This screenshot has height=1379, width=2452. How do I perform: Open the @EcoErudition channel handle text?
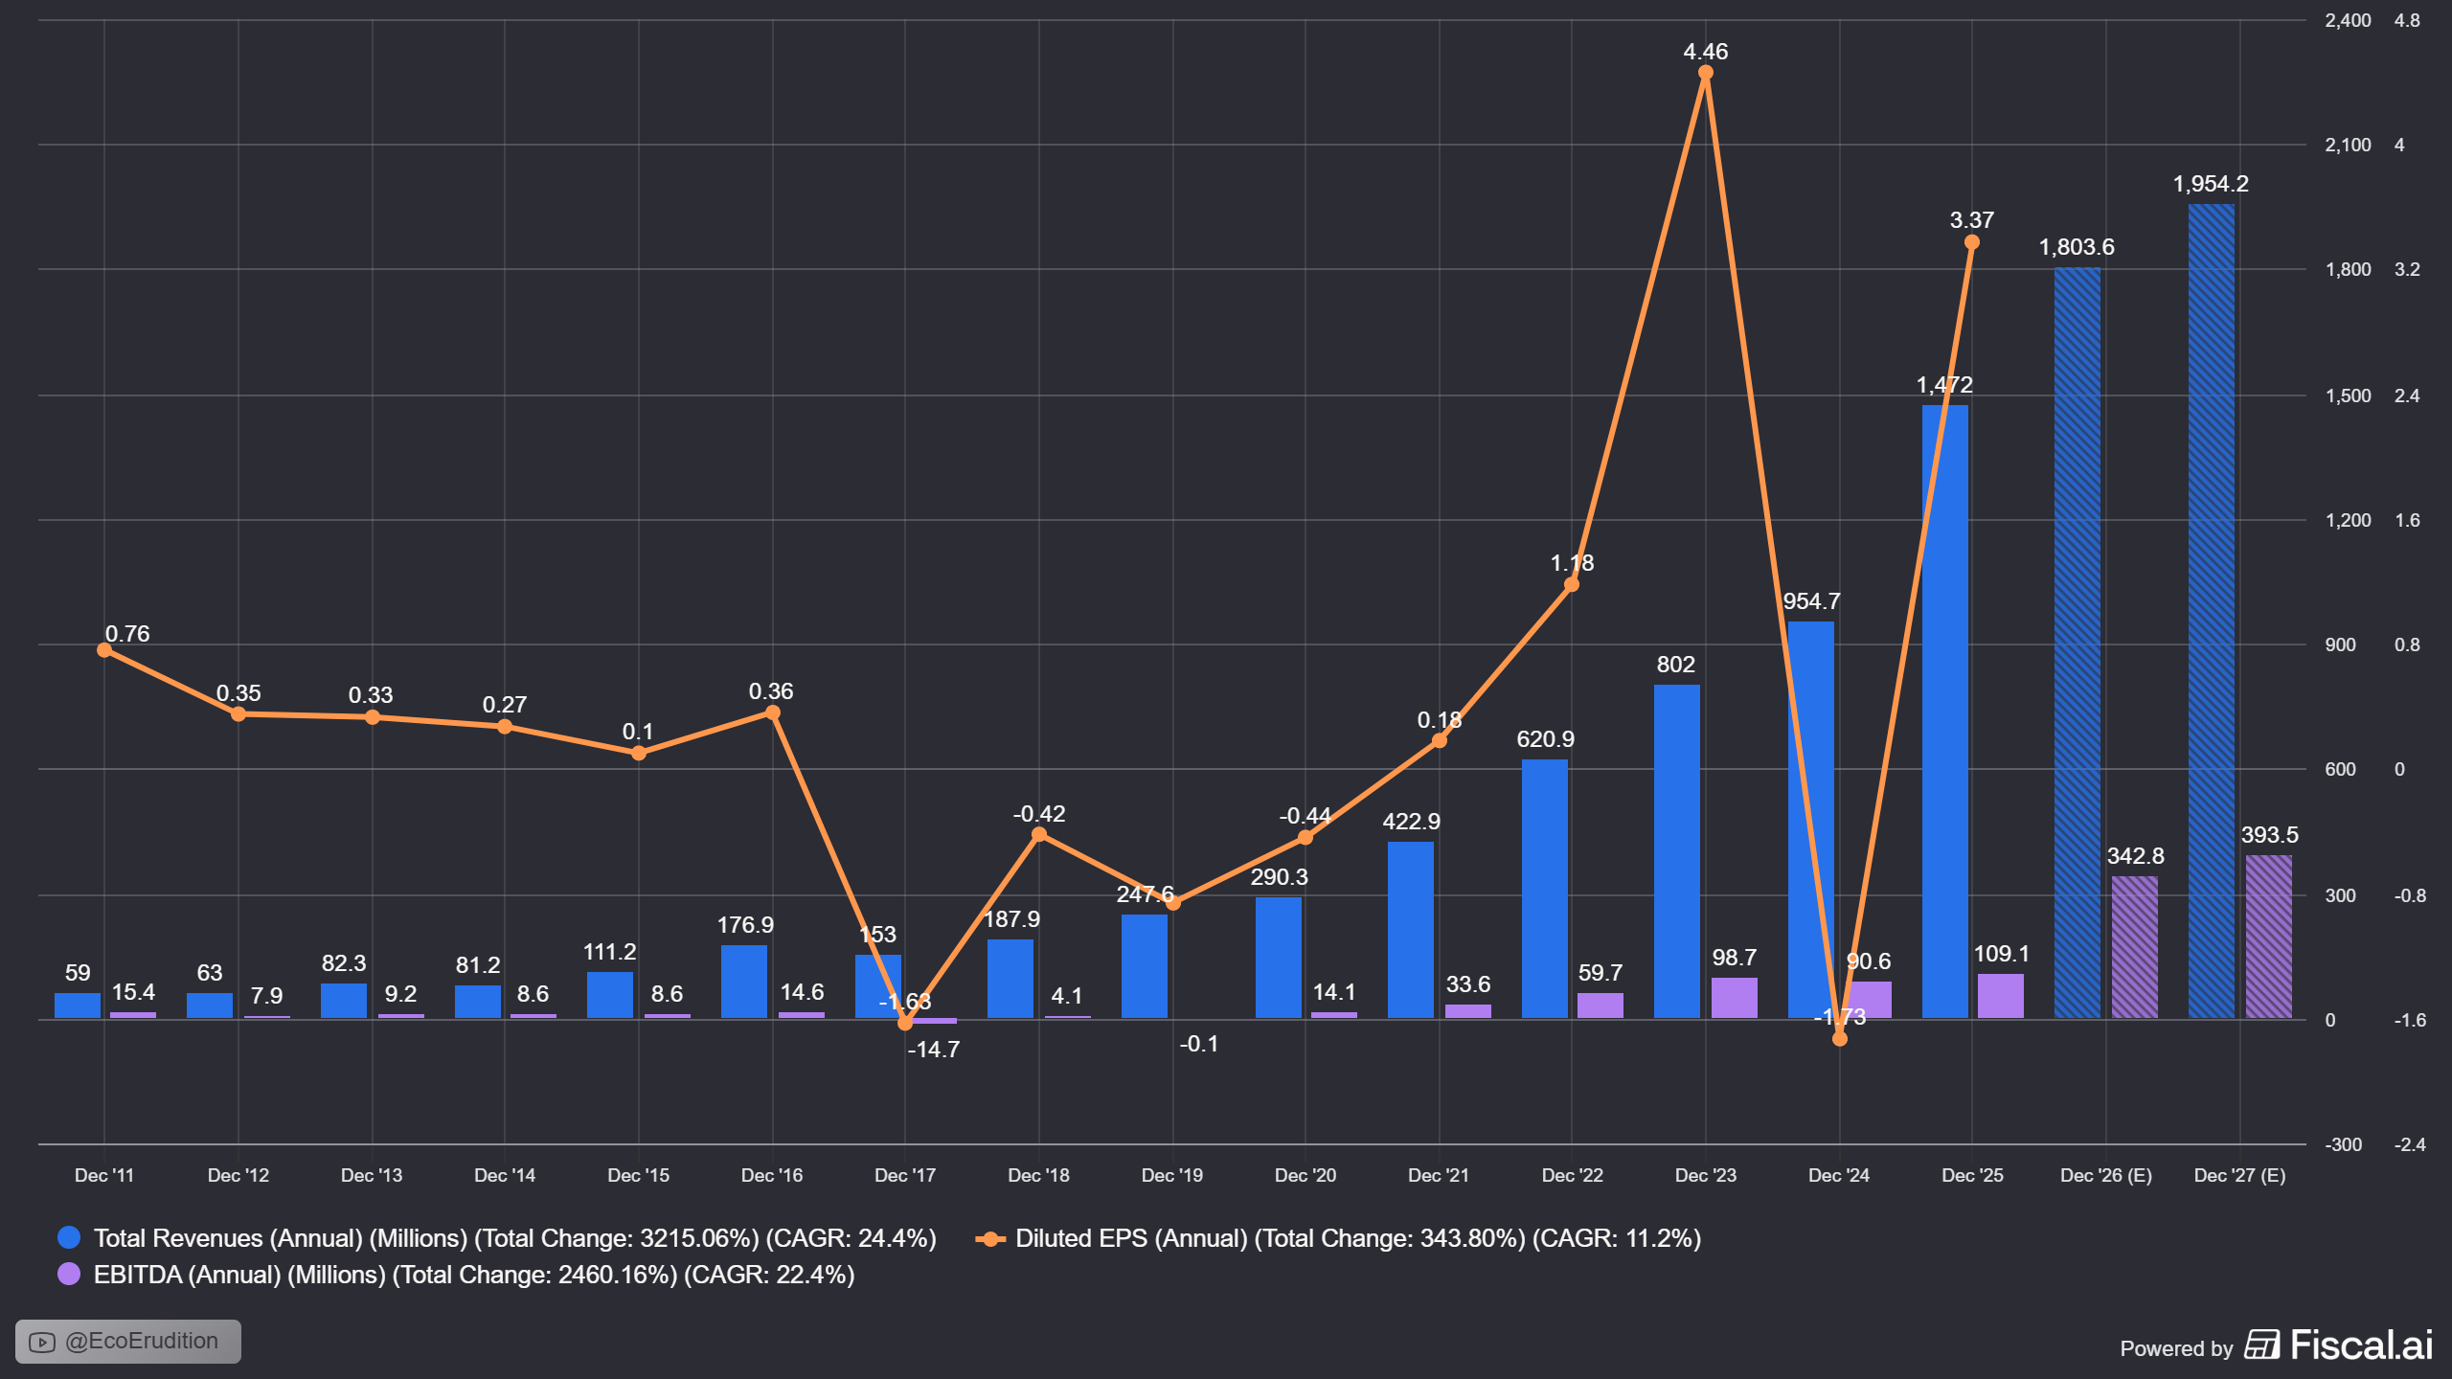point(142,1341)
